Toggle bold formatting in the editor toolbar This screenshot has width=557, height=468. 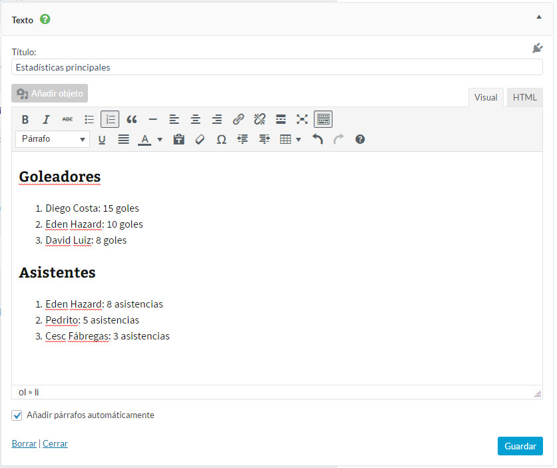25,120
